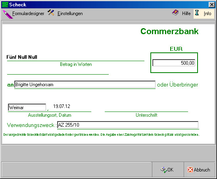Click the date text 19.07.12
Image resolution: width=217 pixels, height=179 pixels.
tap(62, 106)
